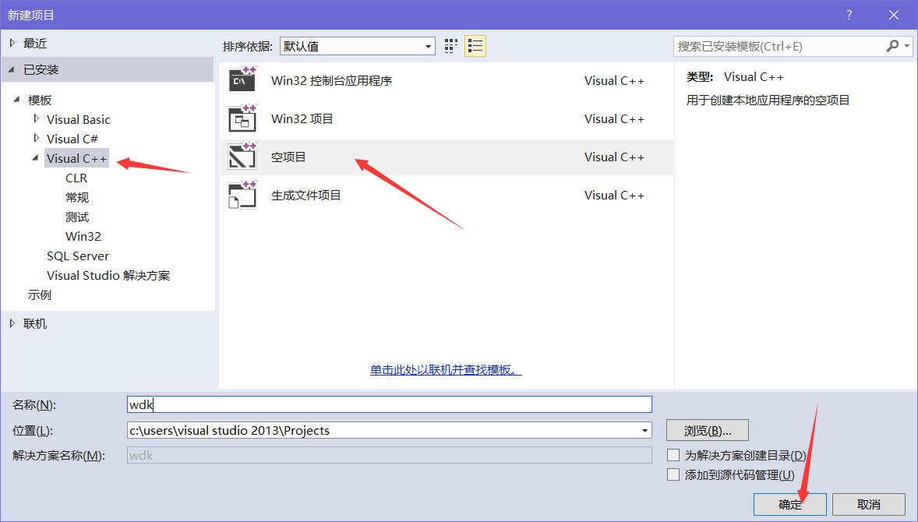Expand the 联机 section
This screenshot has height=522, width=918.
coord(12,323)
